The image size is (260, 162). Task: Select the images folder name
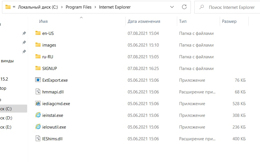49,45
